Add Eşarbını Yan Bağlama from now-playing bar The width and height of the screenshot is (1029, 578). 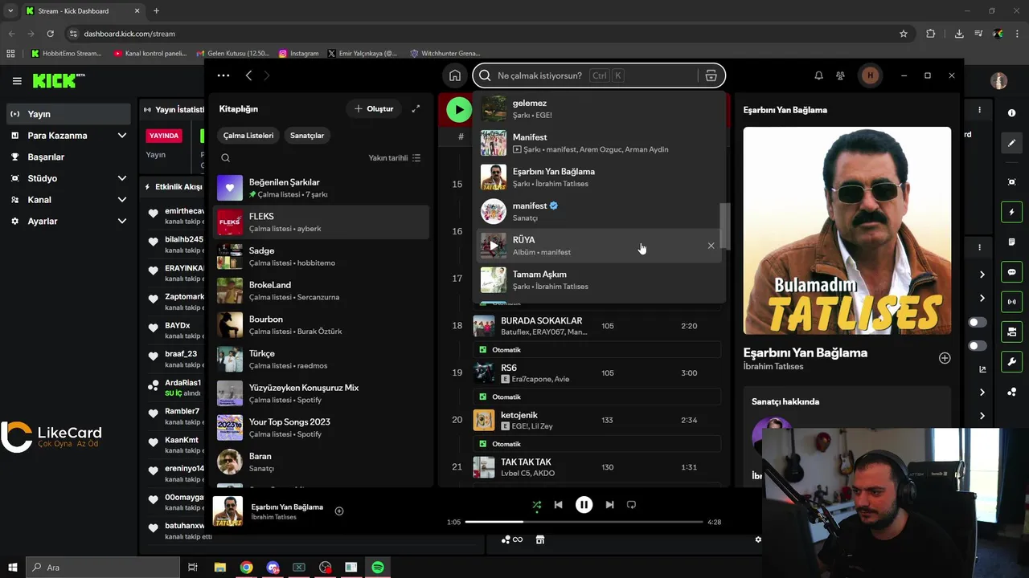pos(339,511)
